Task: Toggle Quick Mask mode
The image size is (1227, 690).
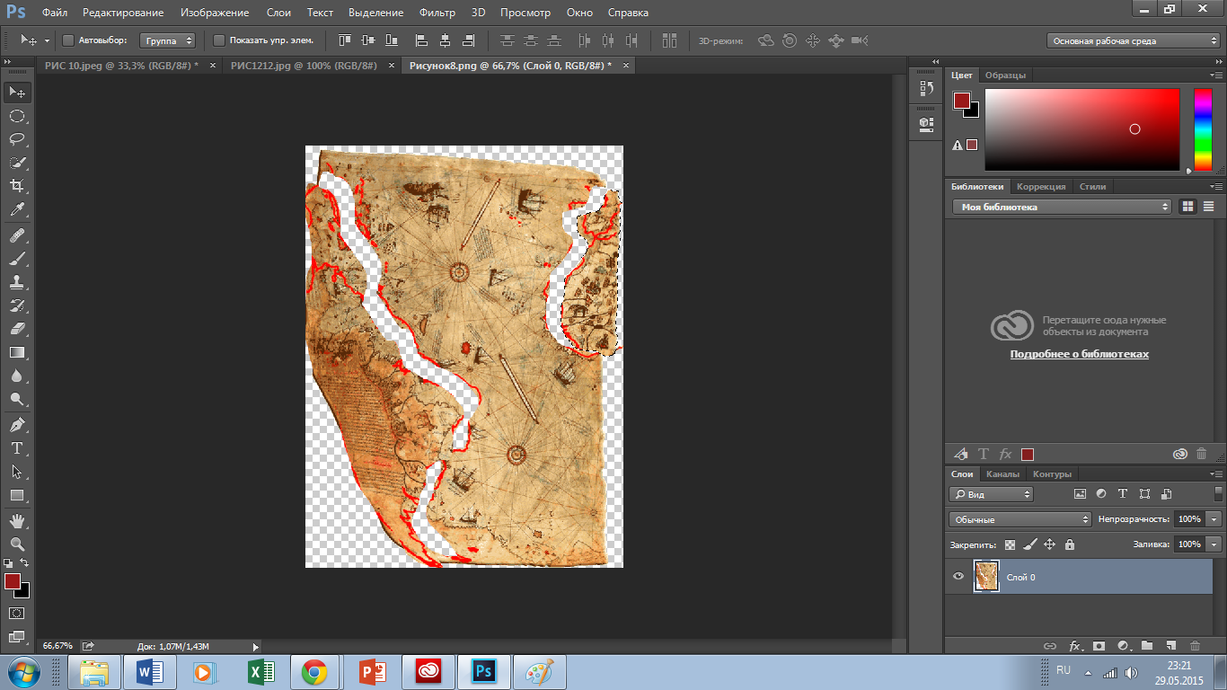Action: [17, 613]
